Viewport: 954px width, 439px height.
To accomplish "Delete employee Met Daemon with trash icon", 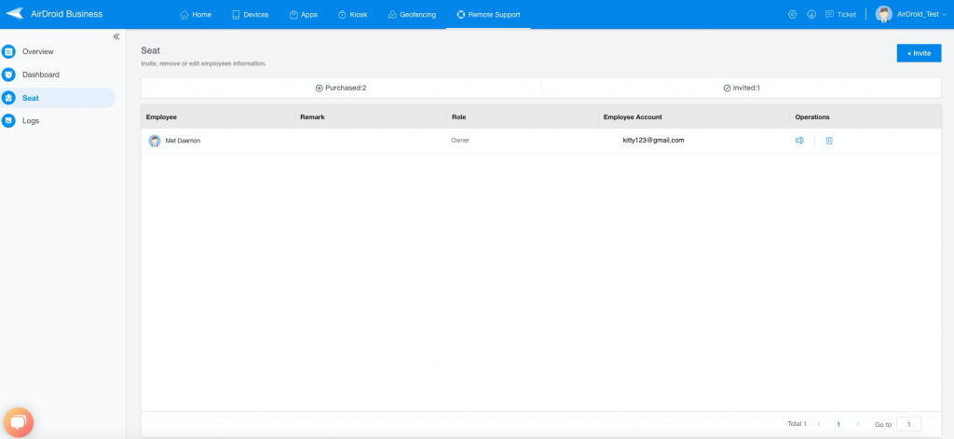I will click(829, 141).
